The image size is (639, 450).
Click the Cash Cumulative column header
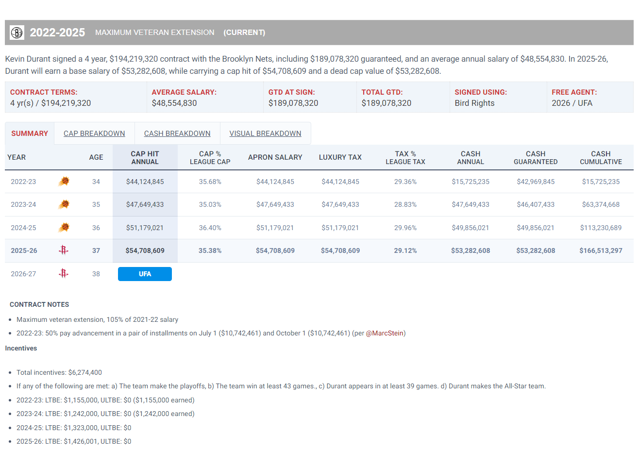[x=601, y=158]
